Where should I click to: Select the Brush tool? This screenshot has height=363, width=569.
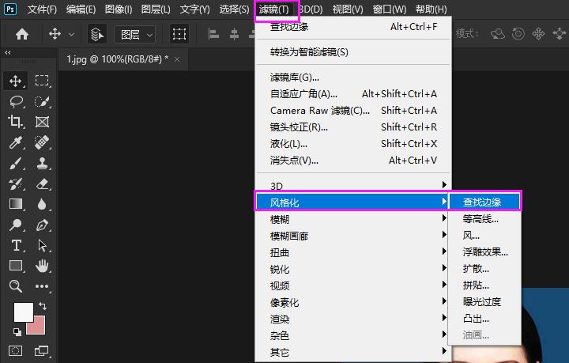(x=16, y=163)
